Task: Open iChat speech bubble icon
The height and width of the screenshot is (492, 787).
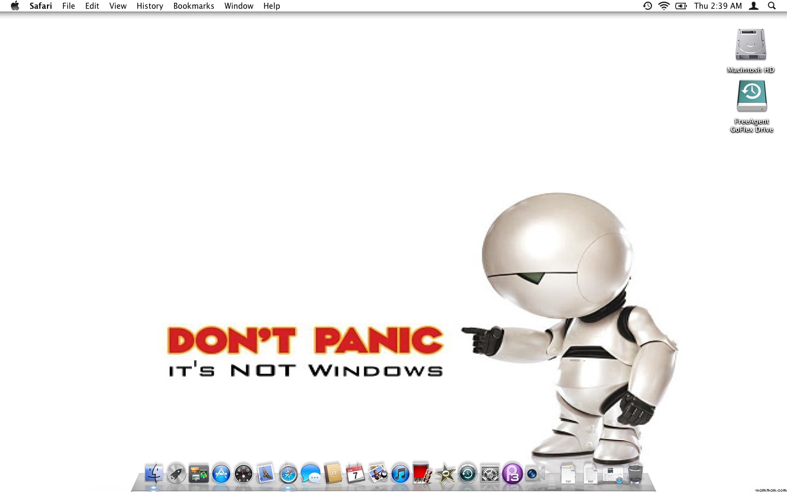Action: [310, 473]
